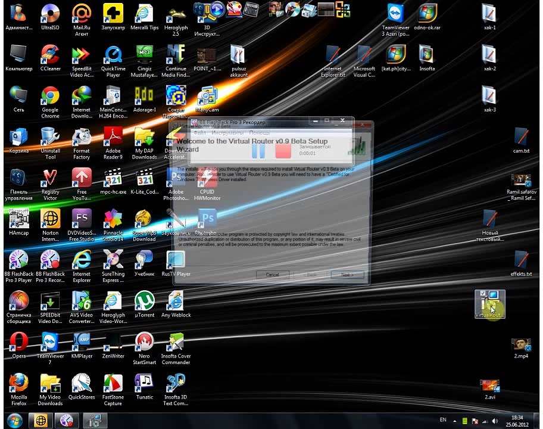Switch to Virtual Router setup taskbar button
This screenshot has width=543, height=429.
pyautogui.click(x=95, y=421)
